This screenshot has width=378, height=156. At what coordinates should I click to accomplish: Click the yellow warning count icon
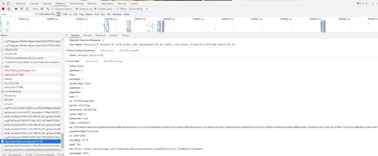point(364,3)
